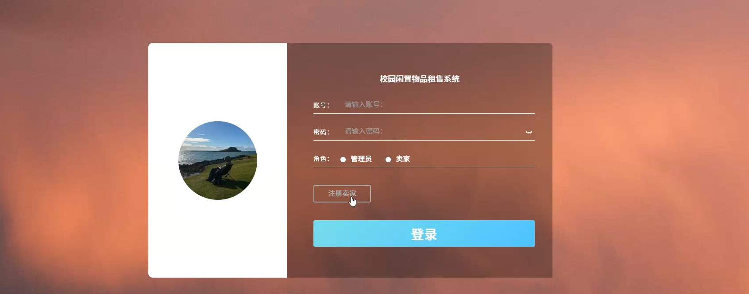Click the 管理员 role label text
The width and height of the screenshot is (749, 294).
pos(361,159)
